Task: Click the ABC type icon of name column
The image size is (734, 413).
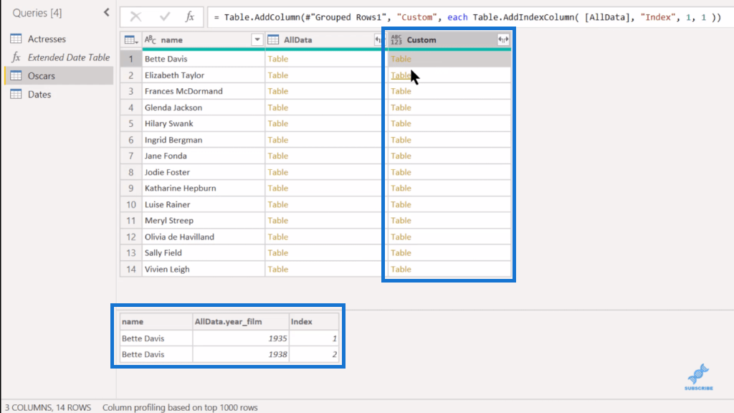Action: [x=151, y=40]
